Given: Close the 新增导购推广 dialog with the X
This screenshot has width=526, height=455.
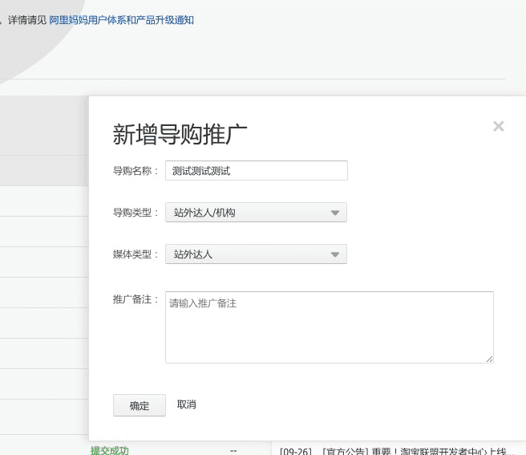Looking at the screenshot, I should tap(499, 126).
